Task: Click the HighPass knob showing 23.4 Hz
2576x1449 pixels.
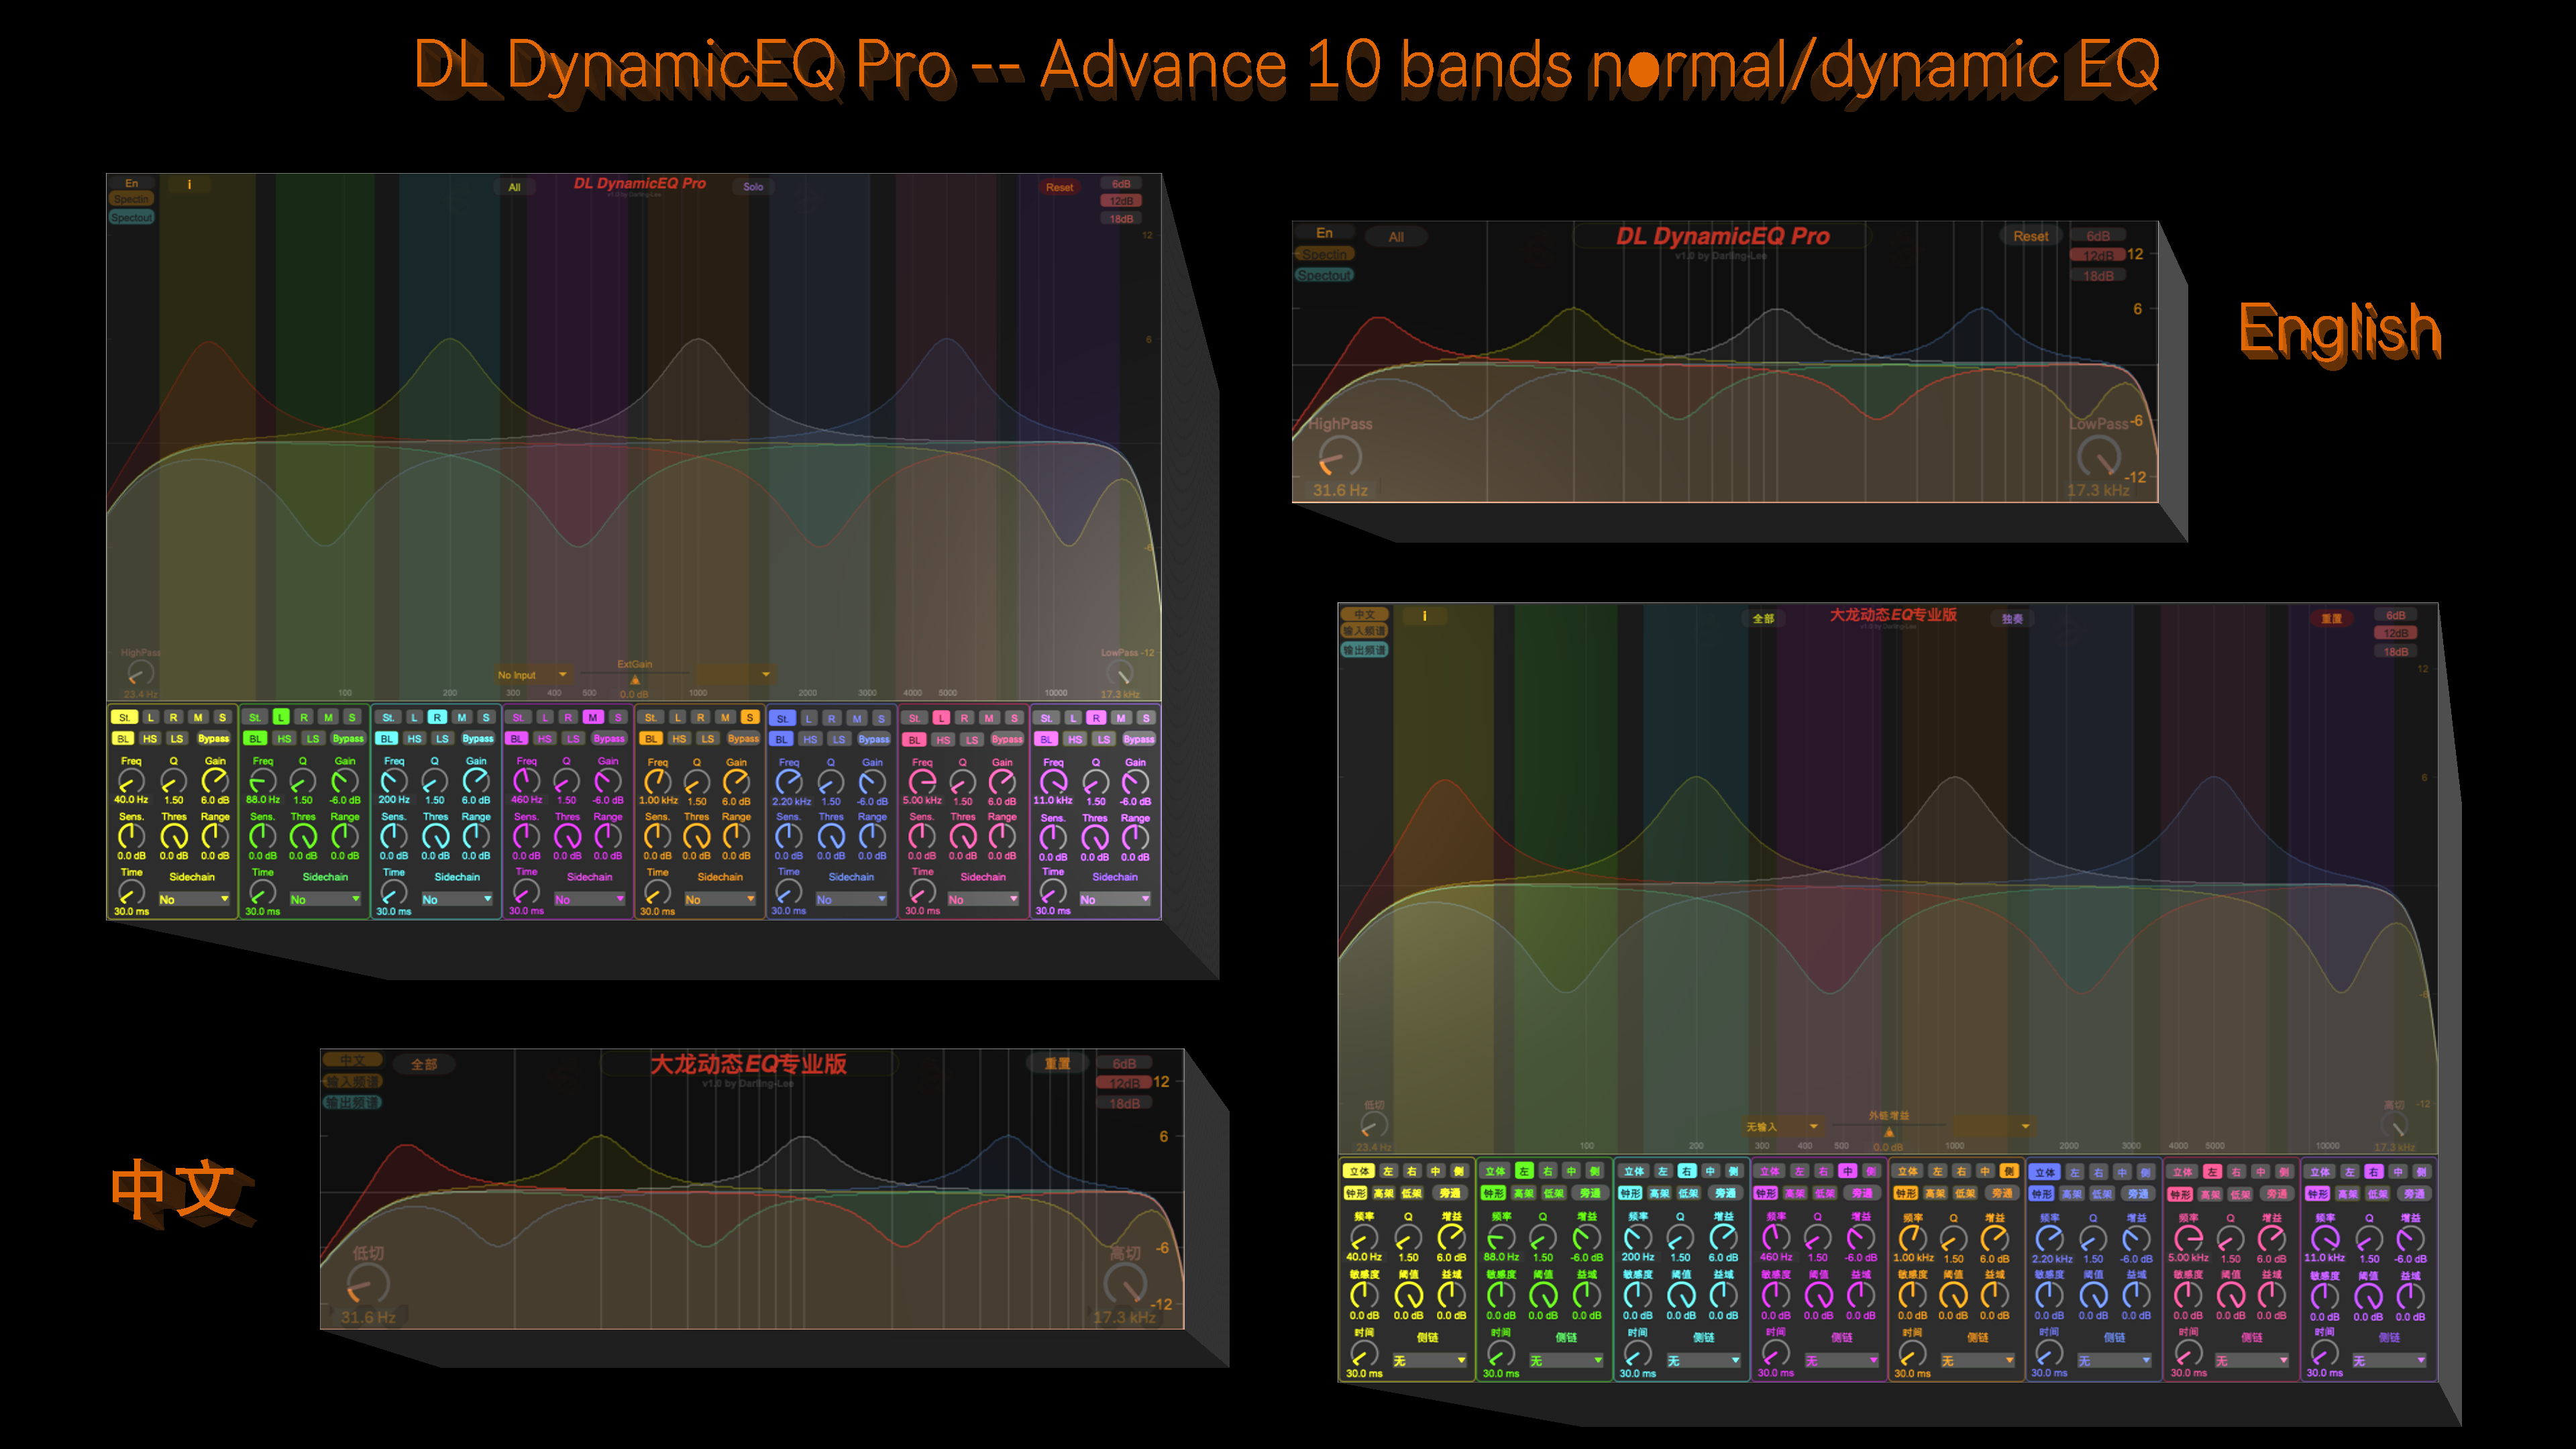Action: point(140,674)
